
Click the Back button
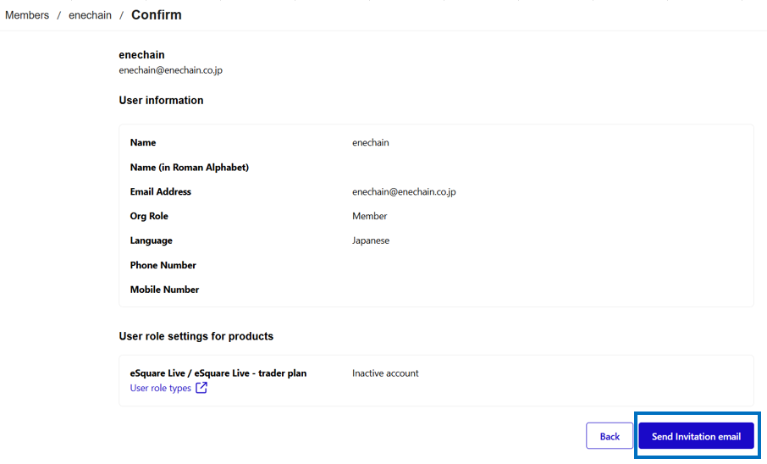(610, 435)
